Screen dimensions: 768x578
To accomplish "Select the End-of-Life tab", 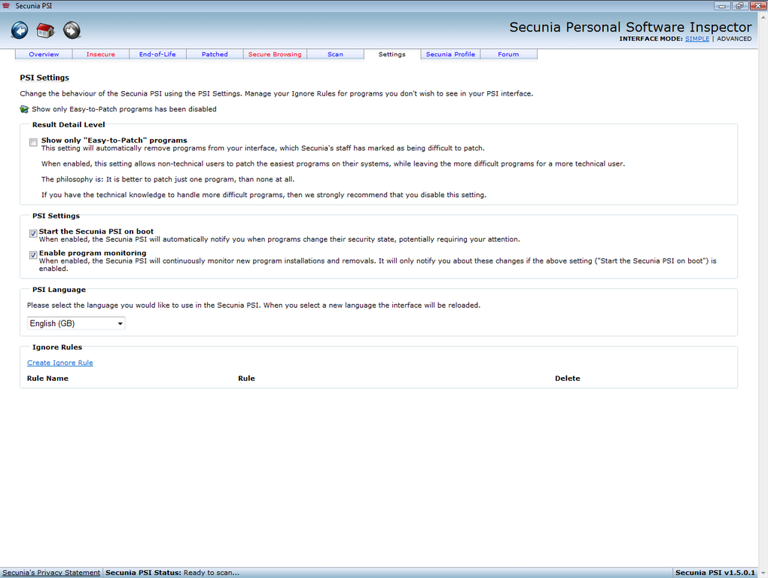I will click(x=157, y=54).
